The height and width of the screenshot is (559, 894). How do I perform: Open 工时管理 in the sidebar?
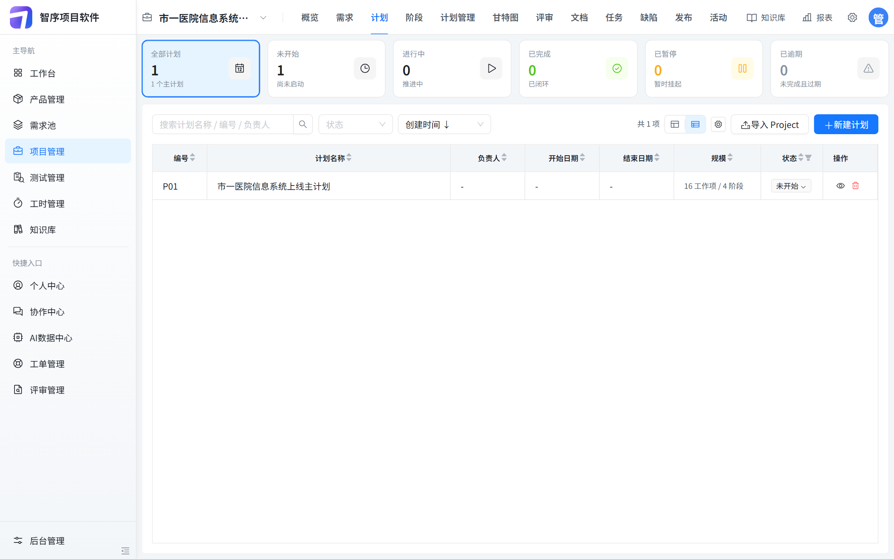click(x=68, y=204)
